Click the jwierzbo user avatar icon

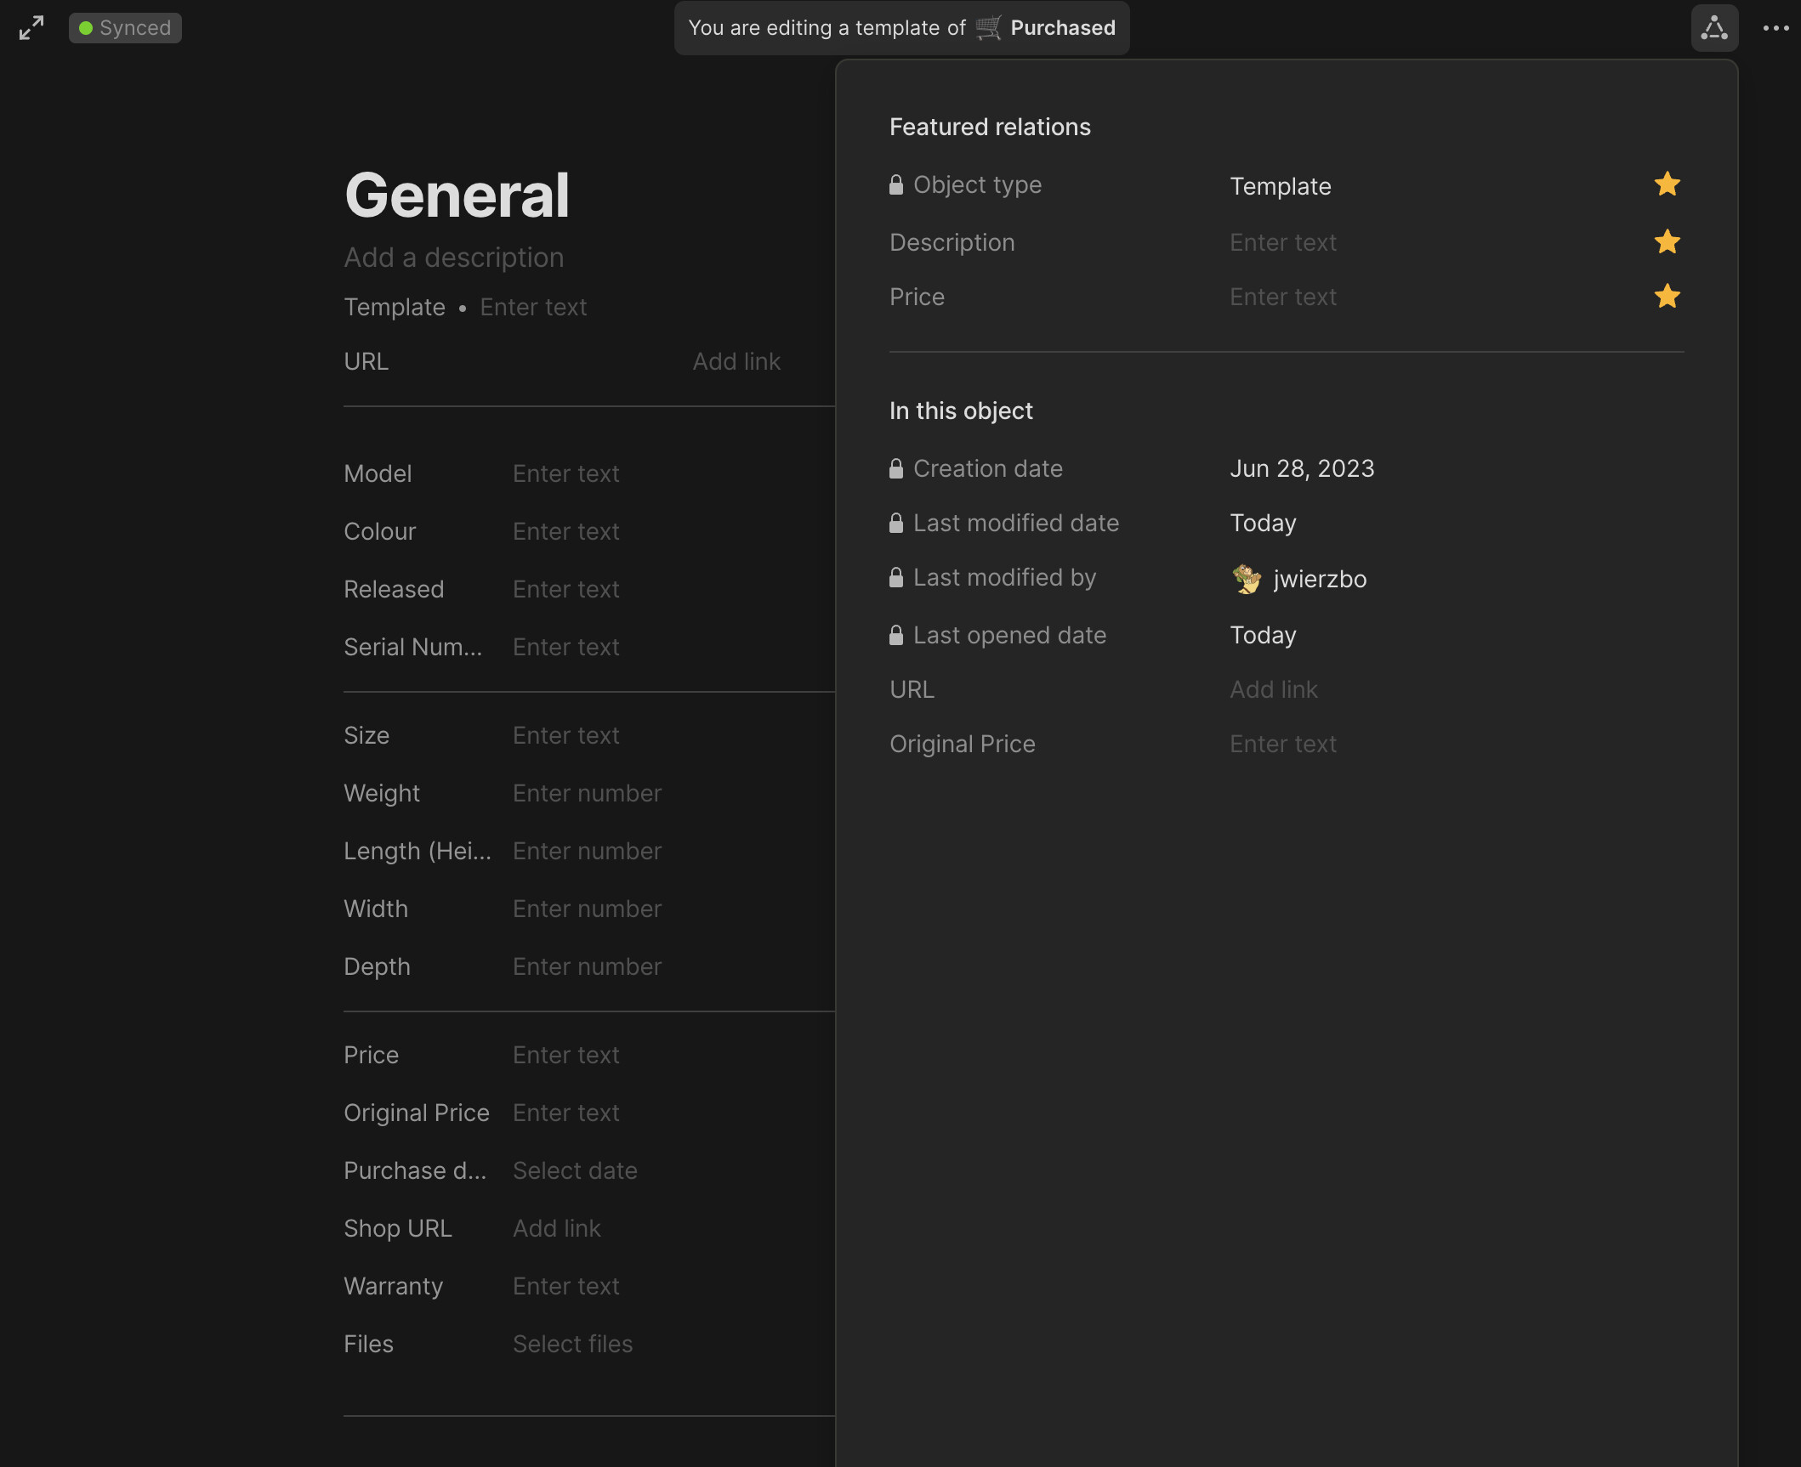click(x=1247, y=580)
